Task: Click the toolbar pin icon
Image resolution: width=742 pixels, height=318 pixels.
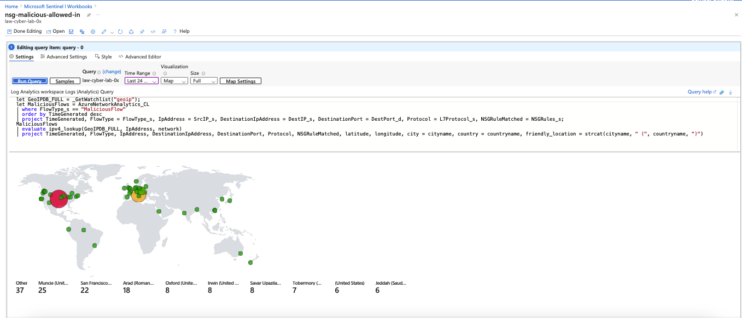Action: tap(142, 32)
